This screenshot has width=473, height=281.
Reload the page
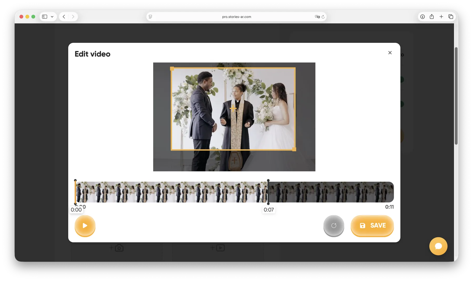click(323, 17)
